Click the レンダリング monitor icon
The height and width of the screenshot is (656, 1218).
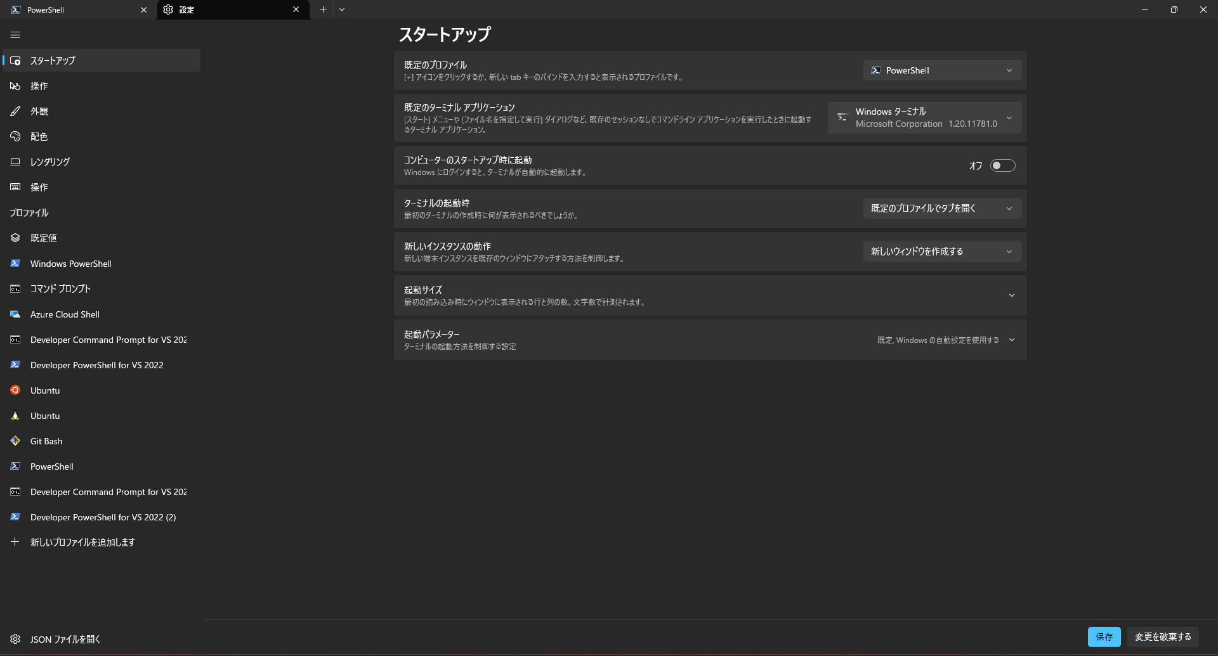[x=15, y=162]
